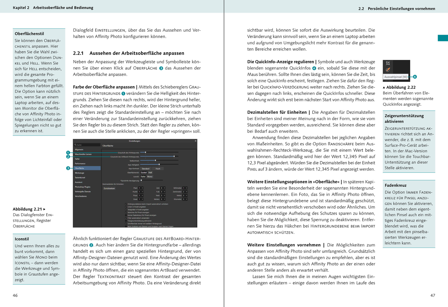Click section heading 2.2.1 Aussehen der Arbeitsoberfläche anpassen
This screenshot has width=448, height=307.
[x=129, y=53]
